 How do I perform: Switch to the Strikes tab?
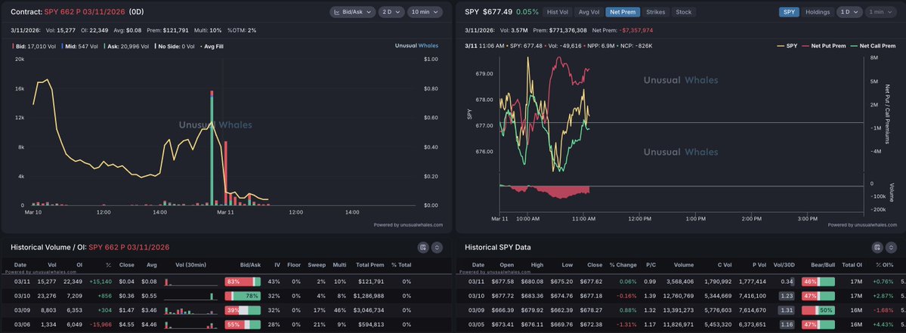click(x=655, y=11)
